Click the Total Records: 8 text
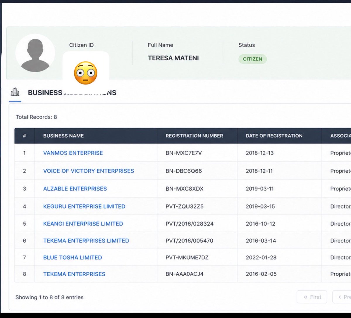351x318 pixels. 36,117
